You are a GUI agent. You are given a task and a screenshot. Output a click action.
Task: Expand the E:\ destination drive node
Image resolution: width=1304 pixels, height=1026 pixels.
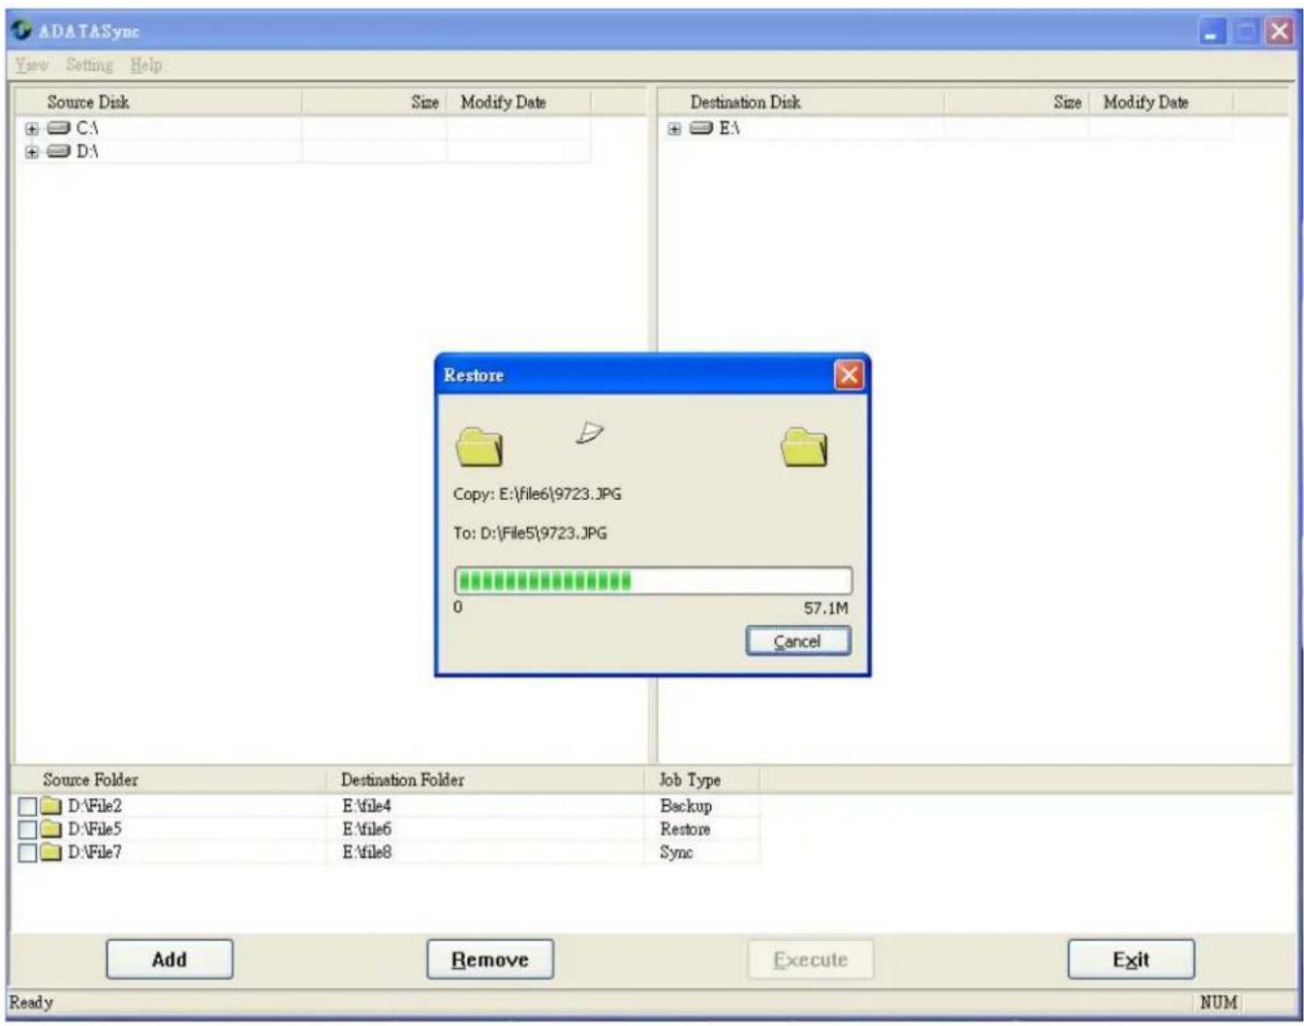674,129
